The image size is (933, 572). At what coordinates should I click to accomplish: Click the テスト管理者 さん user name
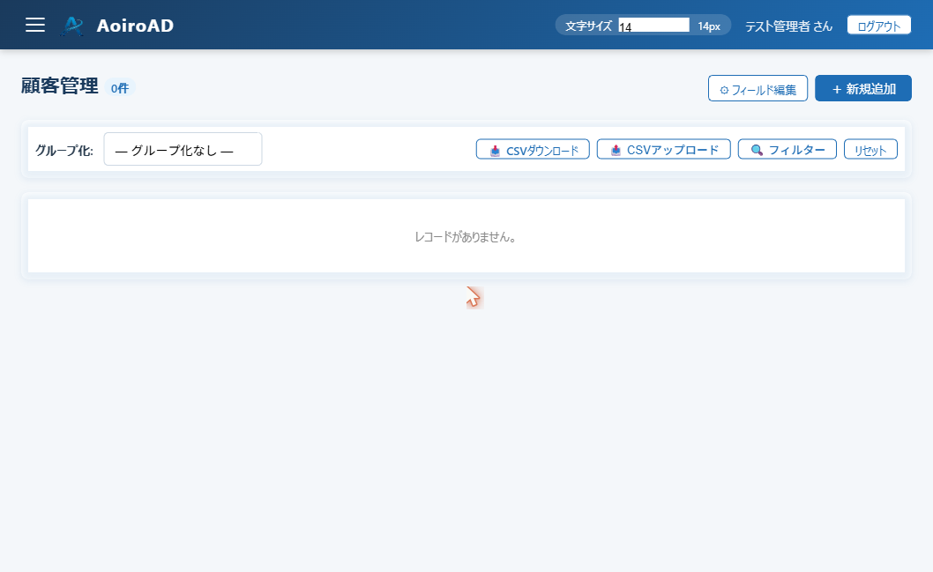[x=788, y=26]
